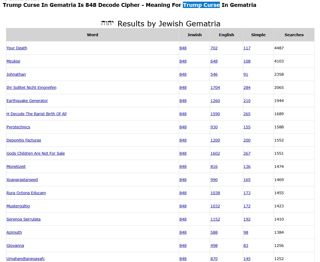Click Simple value 117 for Your Death
Screen dimensions: 320x262
tap(247, 48)
